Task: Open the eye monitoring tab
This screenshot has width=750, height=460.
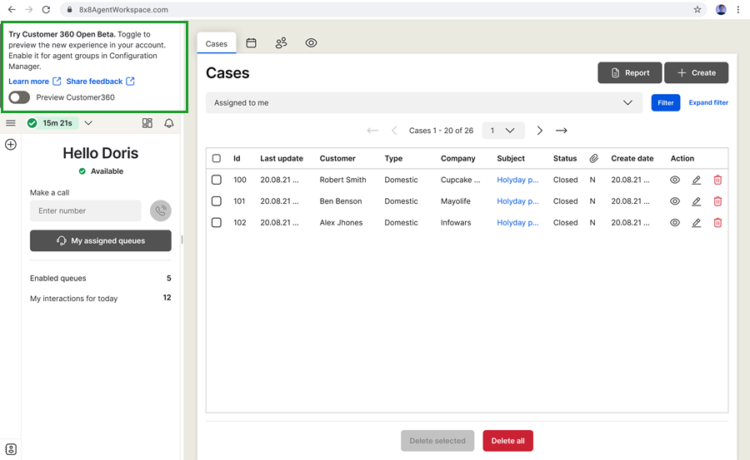Action: [311, 43]
